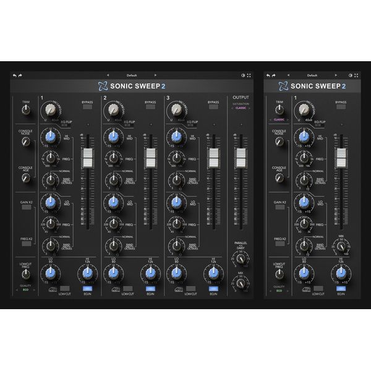Open Default preset menu in large window
The height and width of the screenshot is (371, 371).
point(132,75)
